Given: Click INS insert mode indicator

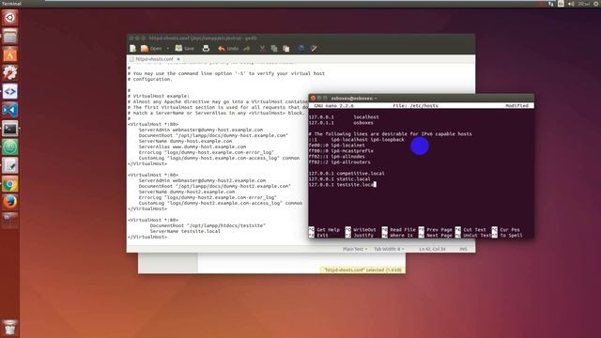Looking at the screenshot, I should point(463,249).
